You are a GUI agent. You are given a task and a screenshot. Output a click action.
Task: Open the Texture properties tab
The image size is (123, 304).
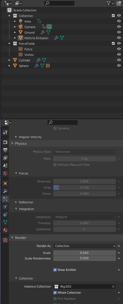coord(5,240)
